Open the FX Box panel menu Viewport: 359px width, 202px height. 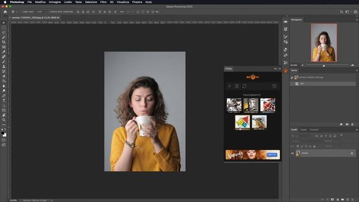pos(279,68)
